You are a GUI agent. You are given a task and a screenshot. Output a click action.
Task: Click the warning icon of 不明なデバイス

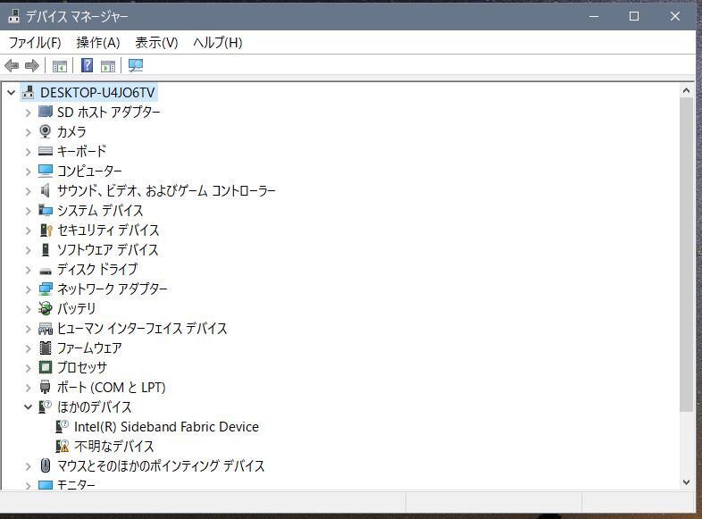(63, 446)
